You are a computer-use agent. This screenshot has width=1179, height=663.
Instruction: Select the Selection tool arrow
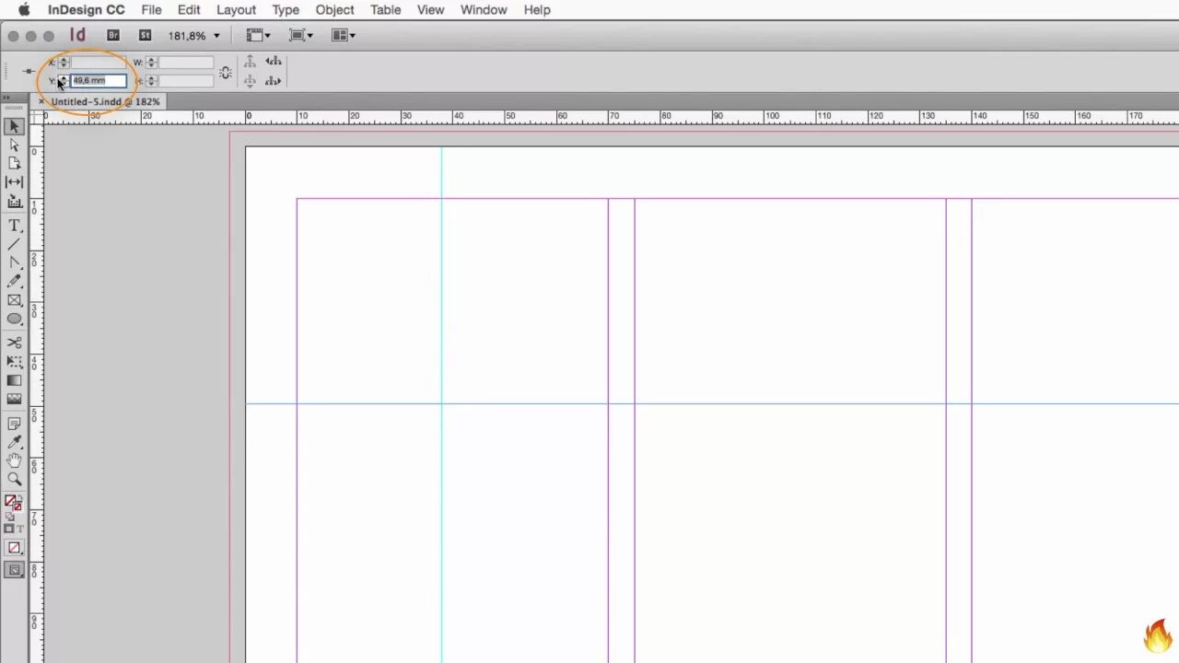[14, 126]
